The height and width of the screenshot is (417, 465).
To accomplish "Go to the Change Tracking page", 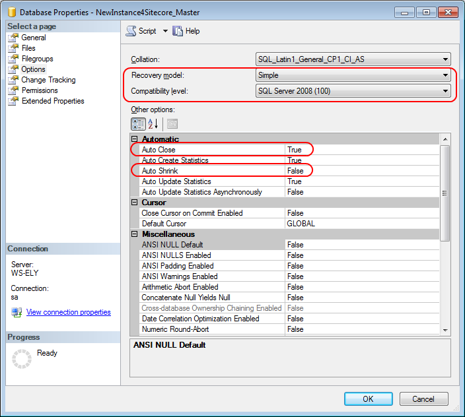I will [48, 80].
